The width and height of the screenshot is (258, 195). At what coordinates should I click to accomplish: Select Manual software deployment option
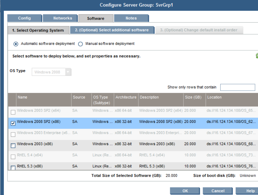[81, 44]
